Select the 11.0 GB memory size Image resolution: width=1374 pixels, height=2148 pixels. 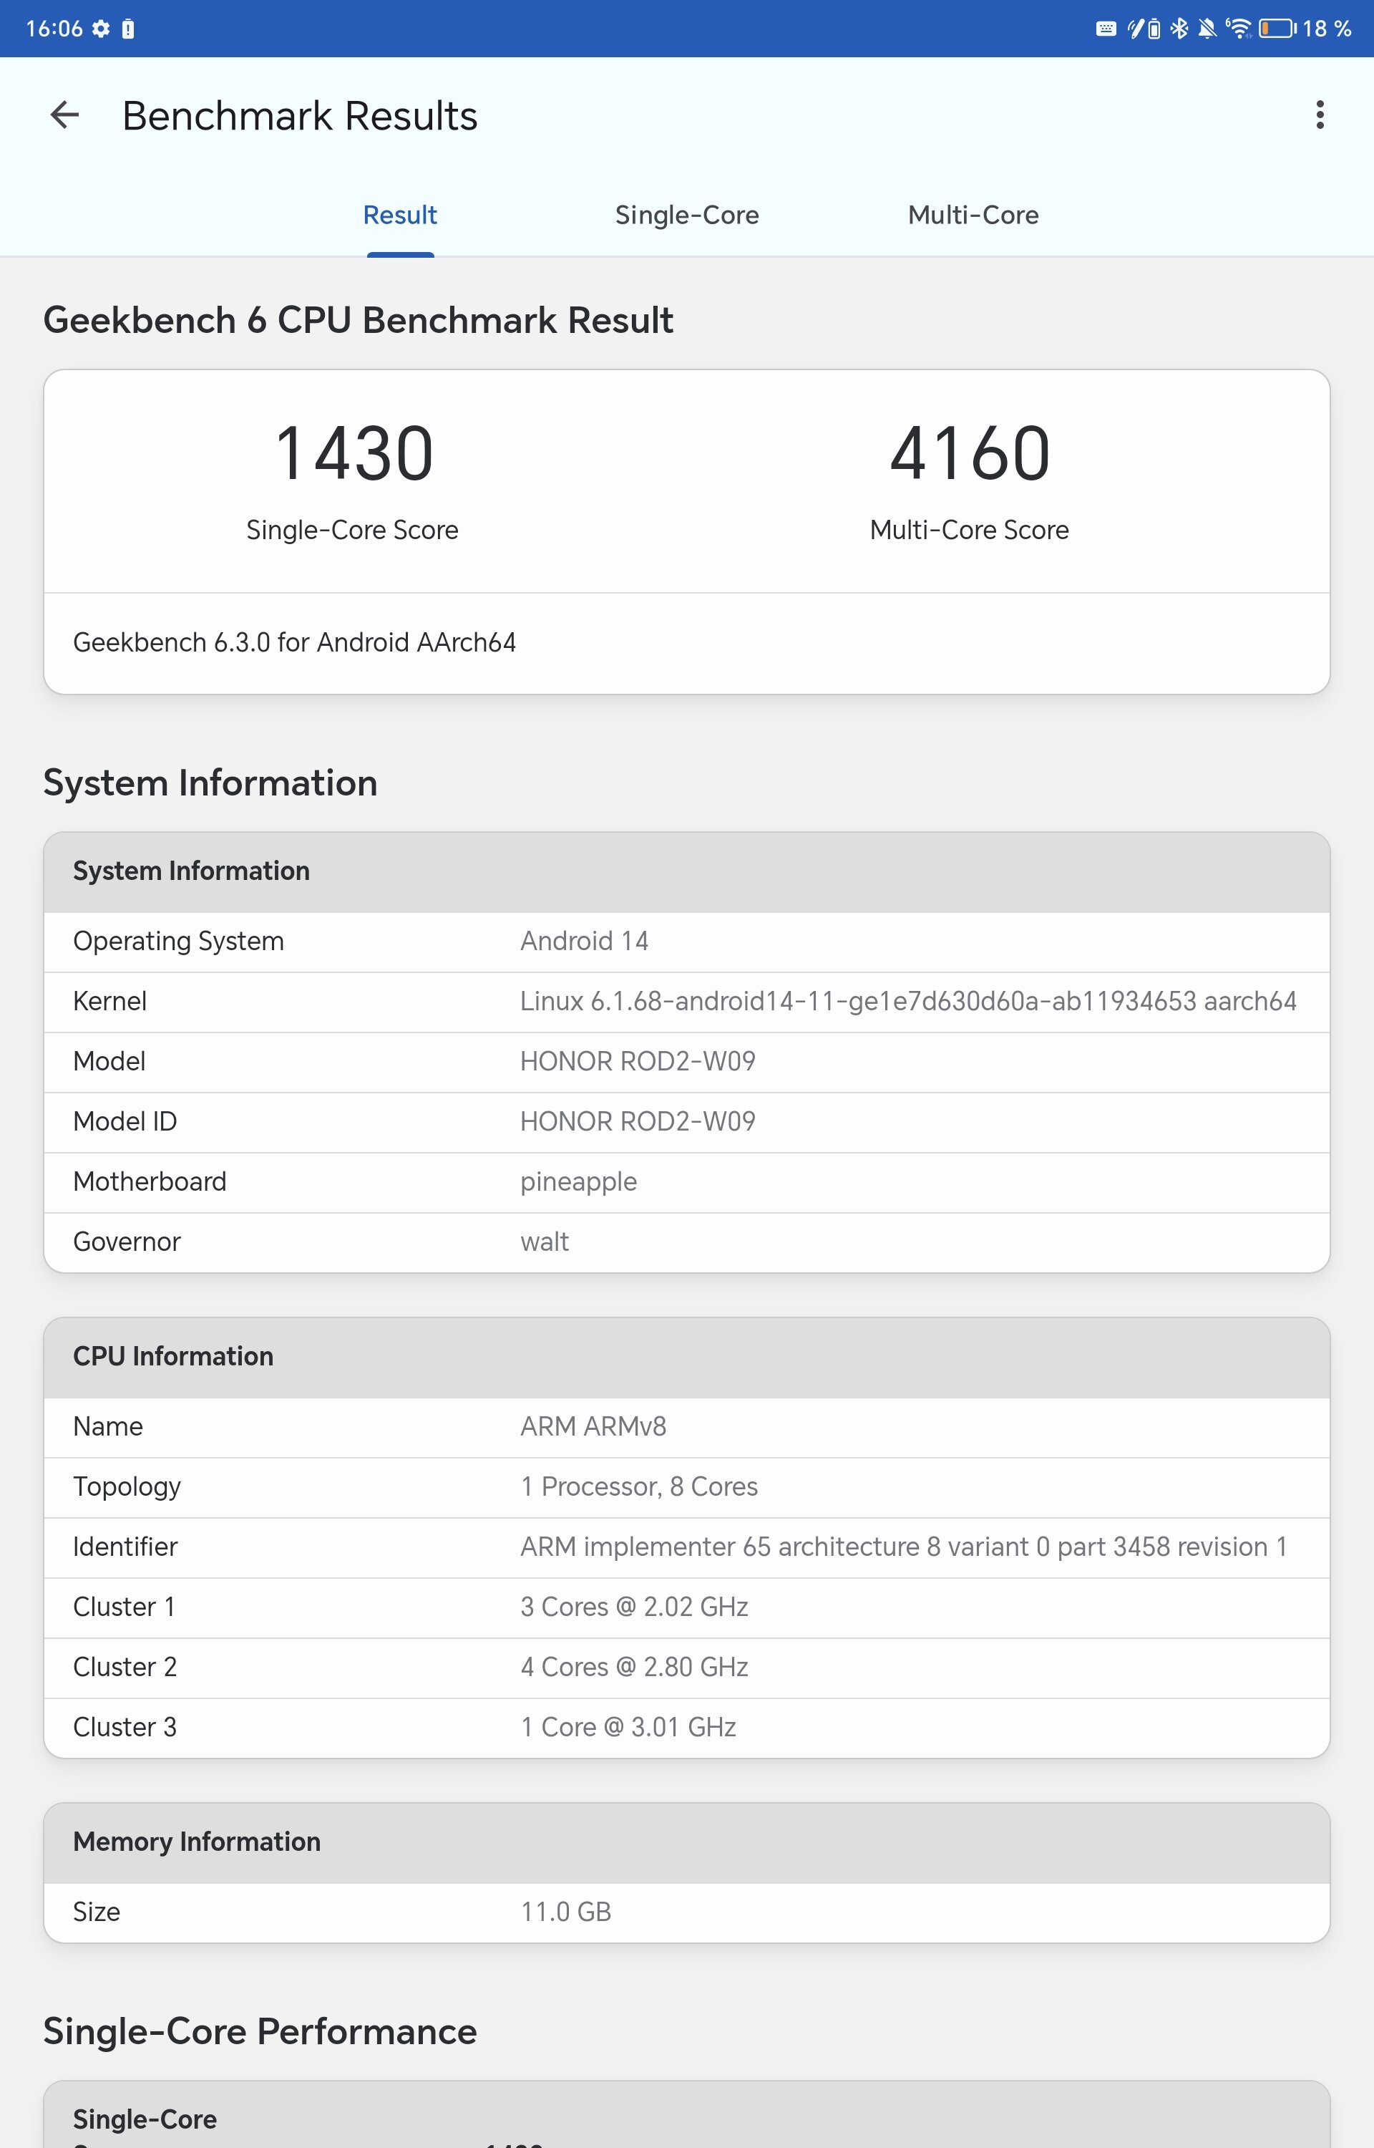(x=565, y=1912)
